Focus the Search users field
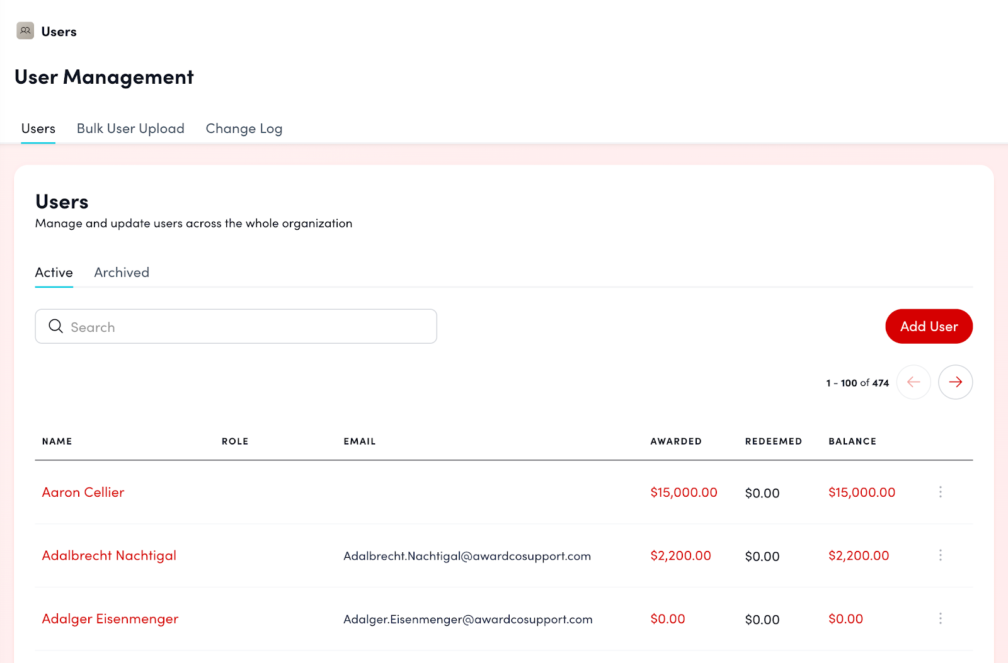This screenshot has width=1008, height=663. pyautogui.click(x=246, y=326)
